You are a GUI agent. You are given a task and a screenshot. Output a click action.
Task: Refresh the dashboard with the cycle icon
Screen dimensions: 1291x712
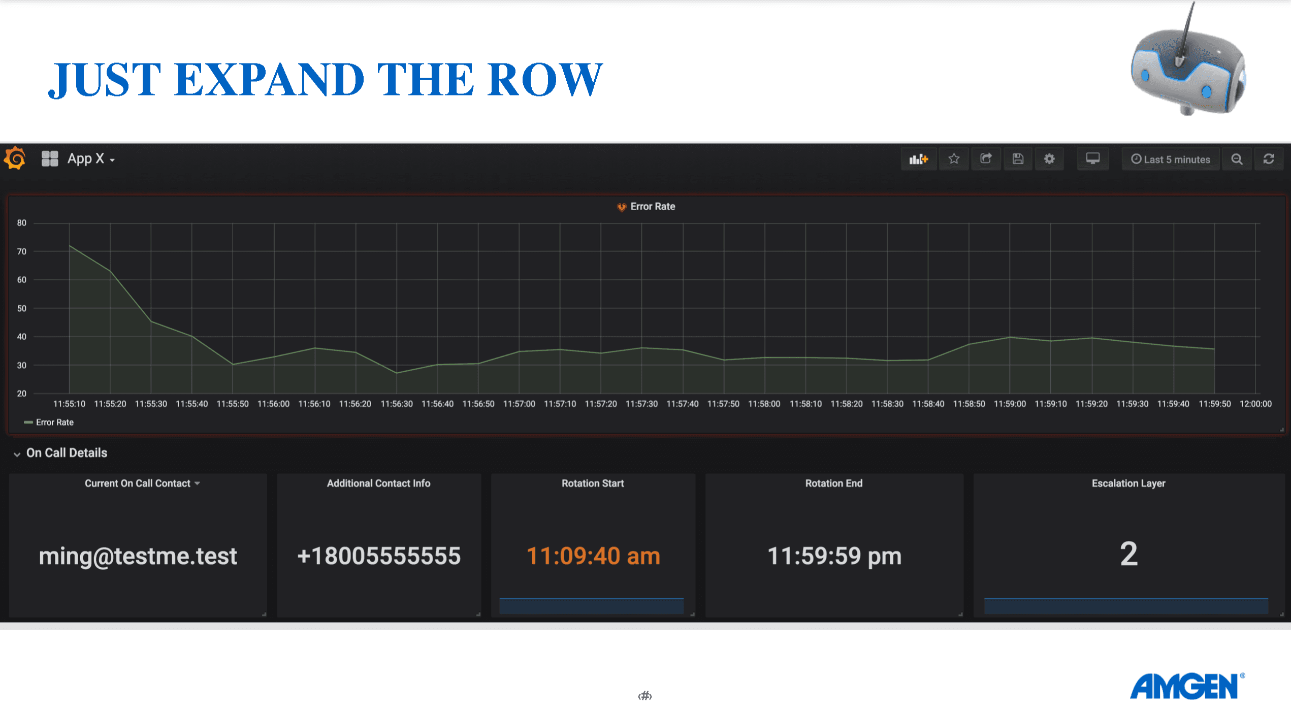(1269, 159)
